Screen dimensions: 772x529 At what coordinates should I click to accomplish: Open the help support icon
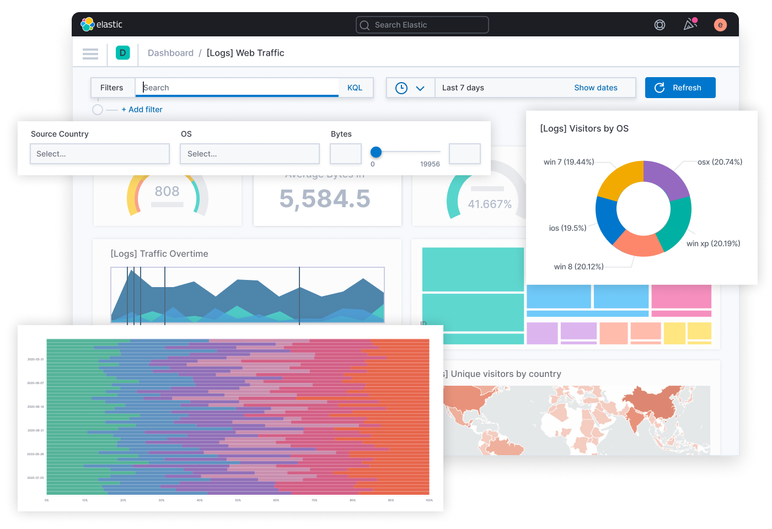660,25
